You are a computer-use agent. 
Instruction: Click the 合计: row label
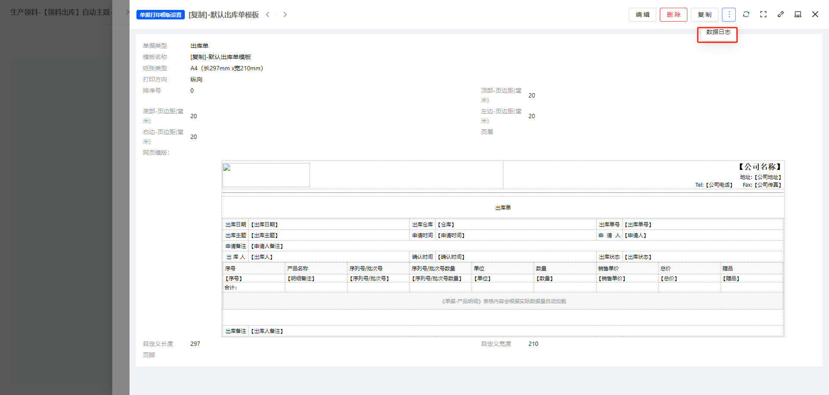(231, 288)
